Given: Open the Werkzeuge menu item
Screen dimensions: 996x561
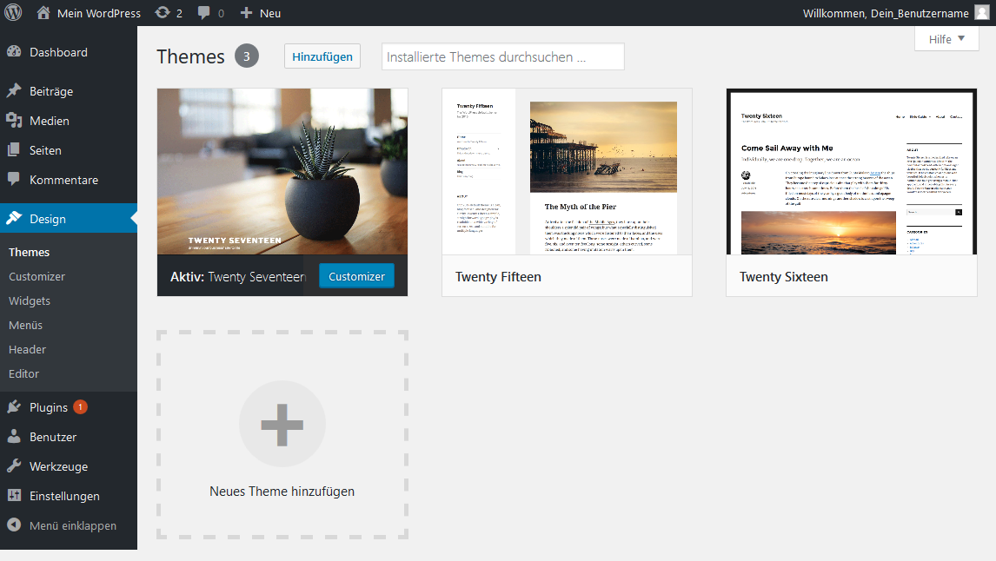Looking at the screenshot, I should pyautogui.click(x=69, y=465).
